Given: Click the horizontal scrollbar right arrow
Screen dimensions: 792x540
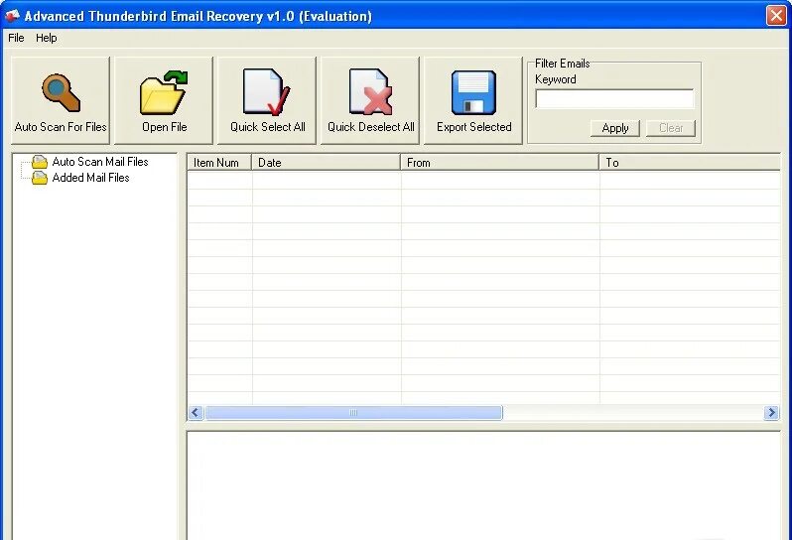Looking at the screenshot, I should (x=771, y=413).
